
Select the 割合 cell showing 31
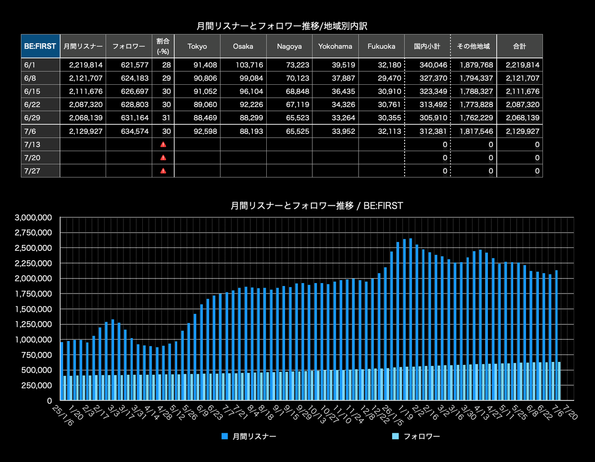(163, 118)
